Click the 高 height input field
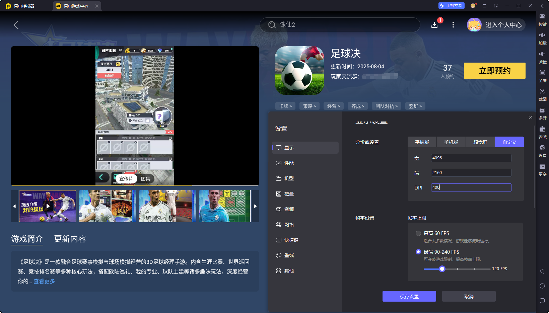This screenshot has height=313, width=549. [x=471, y=173]
